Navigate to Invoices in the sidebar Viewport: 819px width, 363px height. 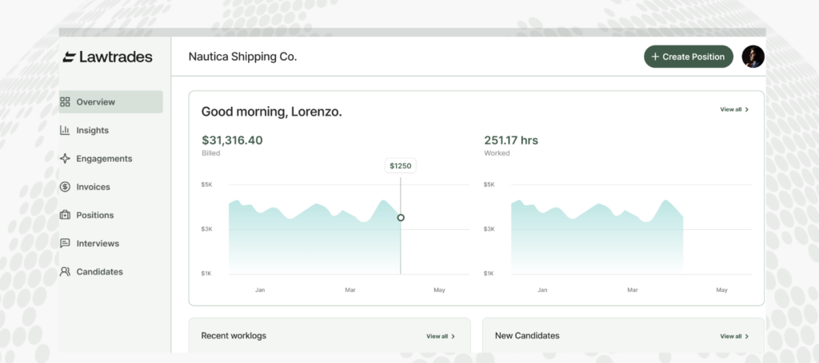[93, 187]
